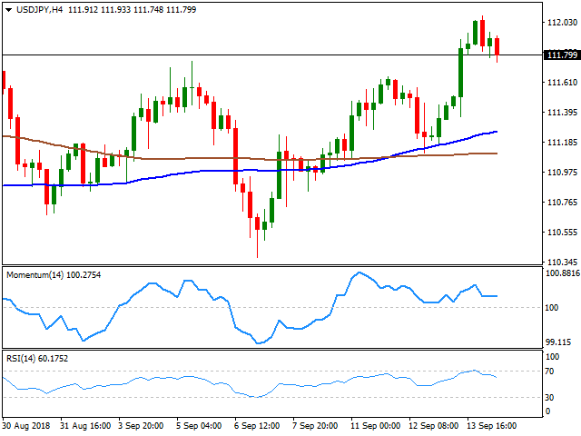Screen dimensions: 581x436
Task: Click the 110.555 price axis label
Action: (x=562, y=233)
